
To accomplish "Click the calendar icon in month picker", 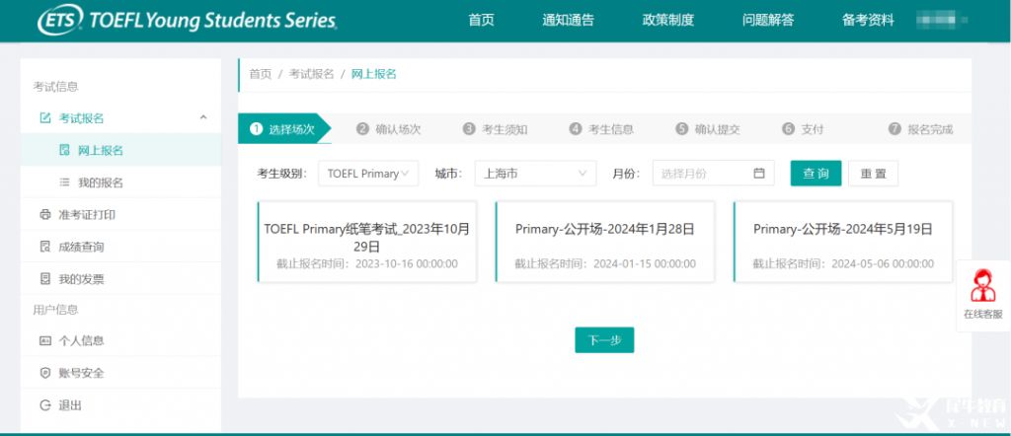I will click(758, 174).
